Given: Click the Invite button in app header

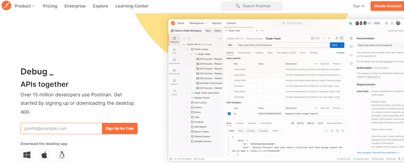Looking at the screenshot, I should [x=377, y=23].
